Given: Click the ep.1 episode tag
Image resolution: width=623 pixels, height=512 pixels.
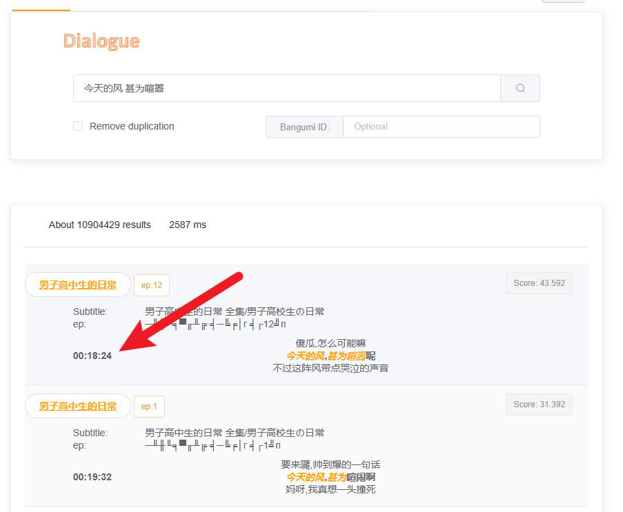Looking at the screenshot, I should pos(150,407).
